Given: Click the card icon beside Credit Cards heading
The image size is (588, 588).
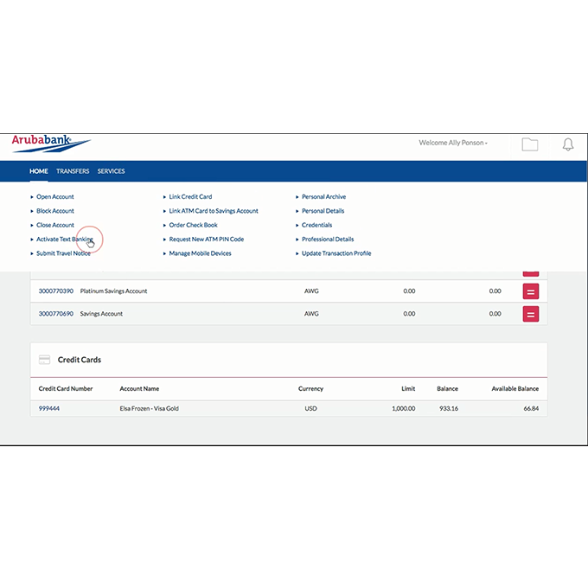Looking at the screenshot, I should [x=44, y=360].
